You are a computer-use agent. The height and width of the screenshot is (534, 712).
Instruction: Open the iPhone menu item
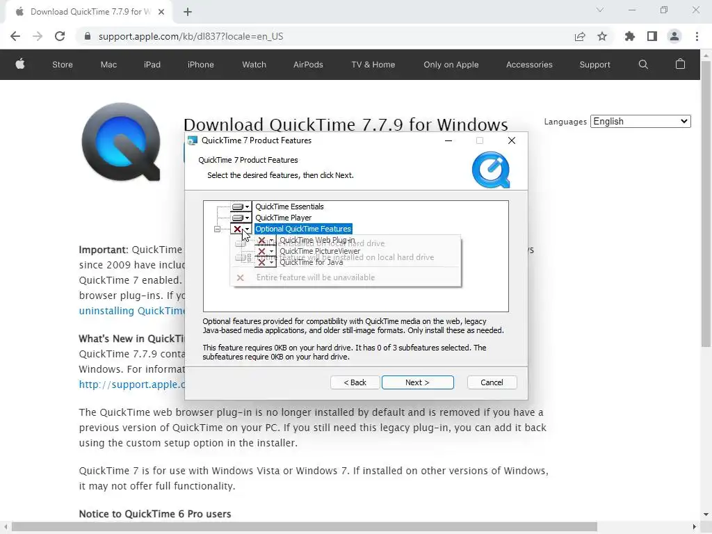click(201, 65)
